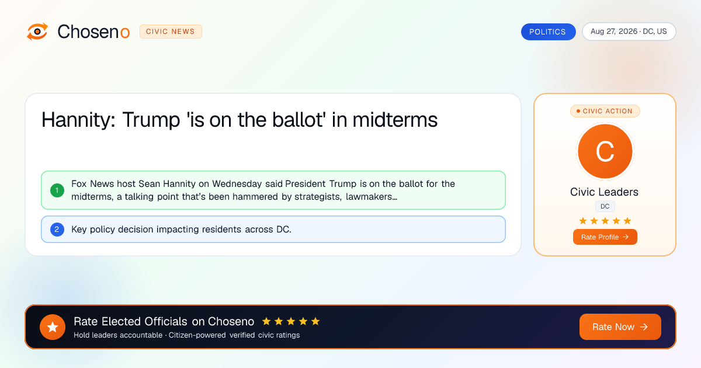Click the orange C avatar of Civic Leaders
Image resolution: width=701 pixels, height=368 pixels.
coord(605,152)
